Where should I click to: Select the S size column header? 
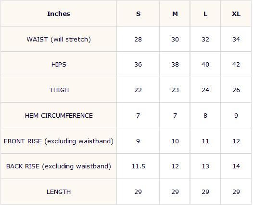(x=138, y=14)
